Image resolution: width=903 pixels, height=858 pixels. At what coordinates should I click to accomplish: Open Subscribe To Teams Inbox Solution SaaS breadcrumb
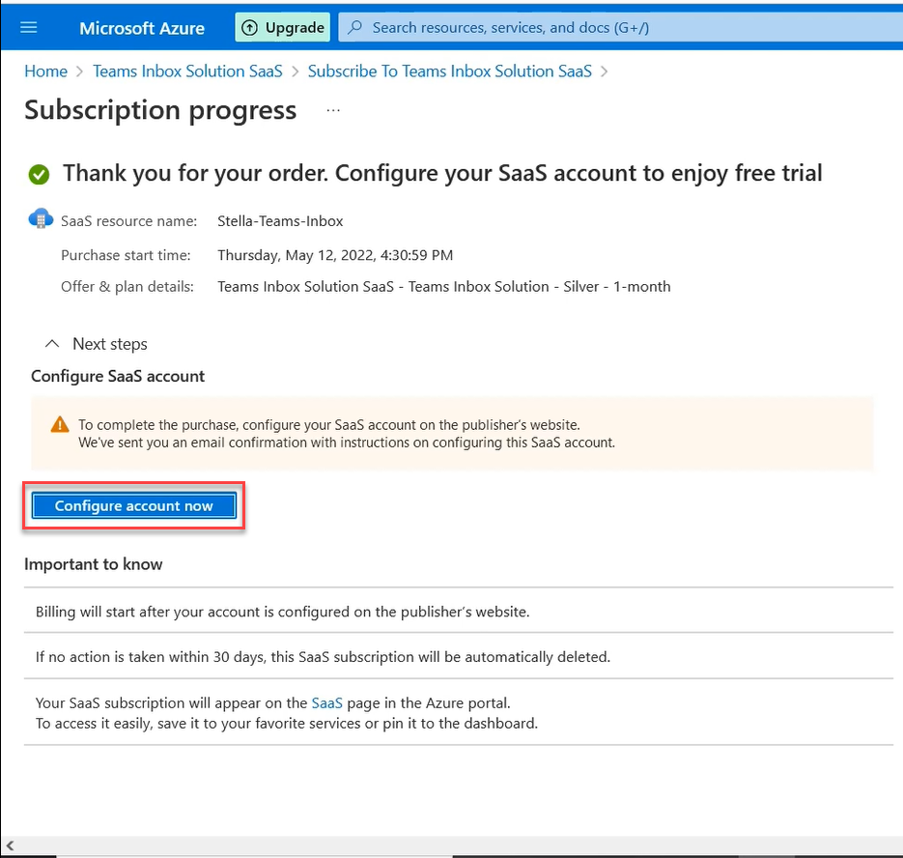(450, 71)
